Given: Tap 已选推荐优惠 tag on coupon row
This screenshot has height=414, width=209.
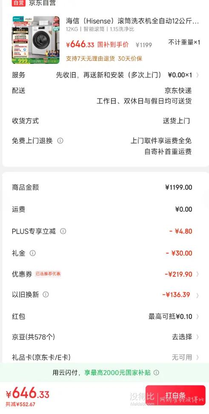Looking at the screenshot, I should (48, 274).
